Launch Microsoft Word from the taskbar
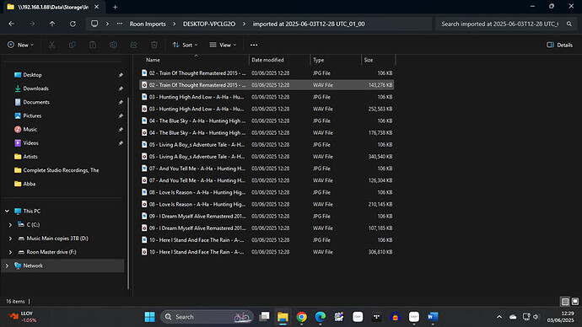 click(x=433, y=317)
